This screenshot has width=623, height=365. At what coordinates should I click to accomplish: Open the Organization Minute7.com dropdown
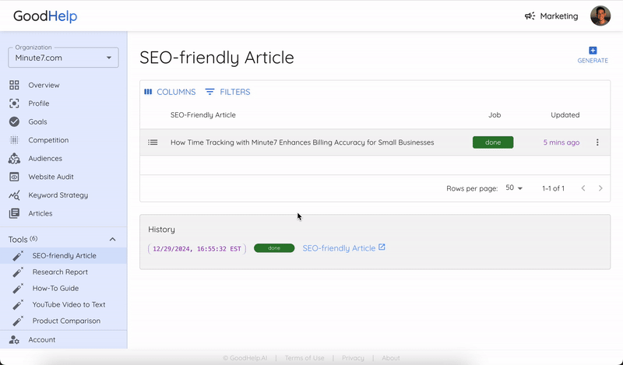[63, 58]
